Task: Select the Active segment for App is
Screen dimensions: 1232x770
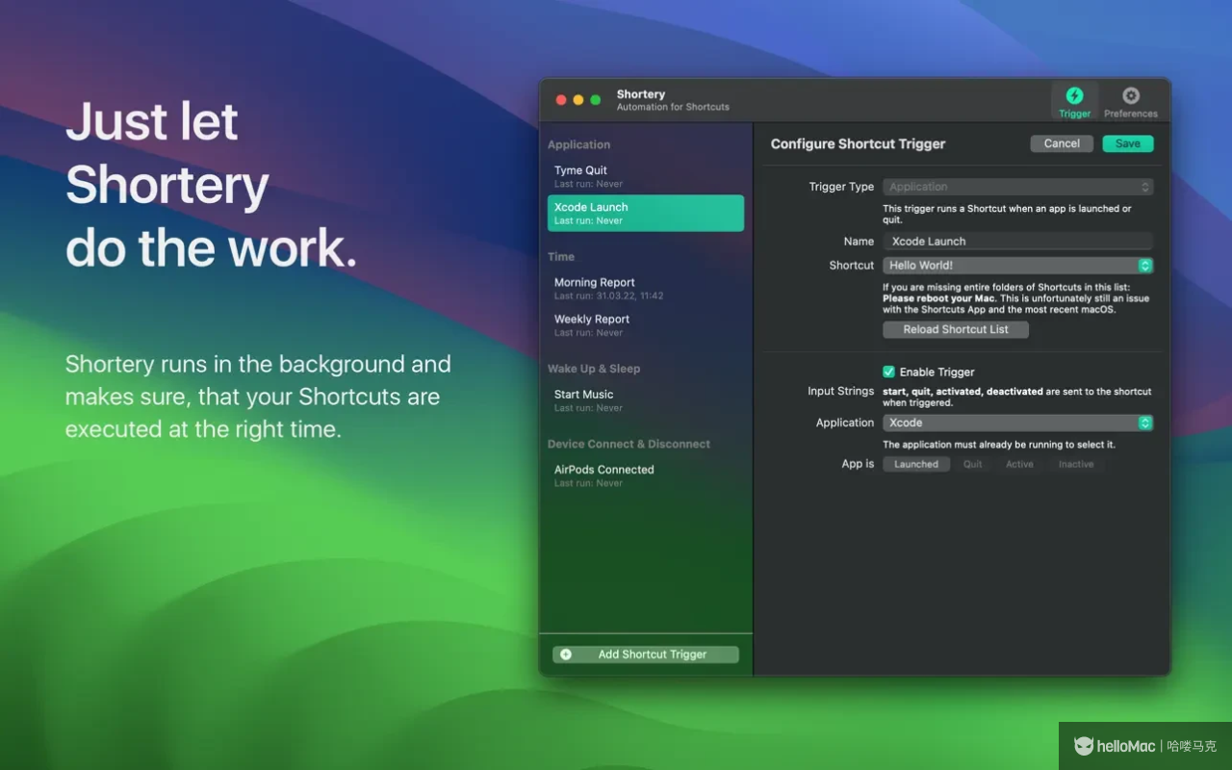Action: point(1019,464)
